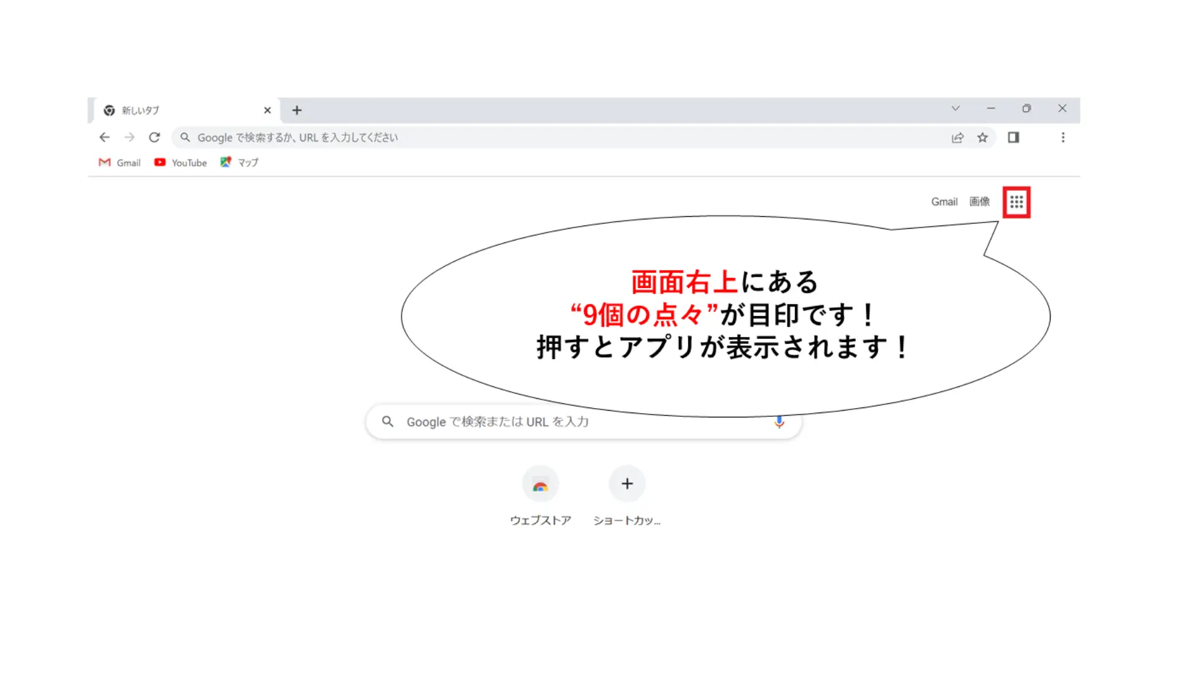Add a shortcut with ショートカット plus
The height and width of the screenshot is (673, 1197).
coord(627,497)
